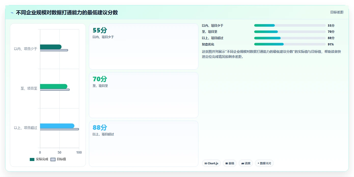Click the 复盘优化 progress row label
The image size is (354, 177).
pyautogui.click(x=208, y=44)
